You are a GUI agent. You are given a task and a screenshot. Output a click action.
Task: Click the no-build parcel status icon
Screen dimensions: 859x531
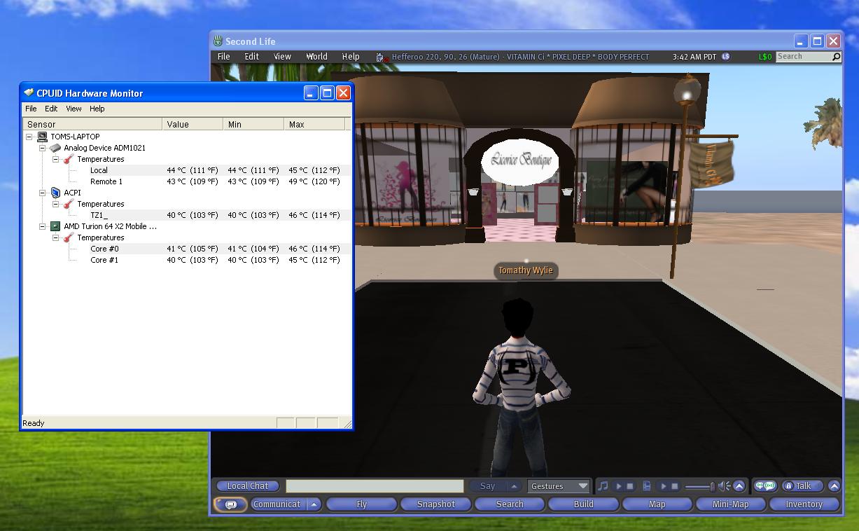[x=381, y=57]
